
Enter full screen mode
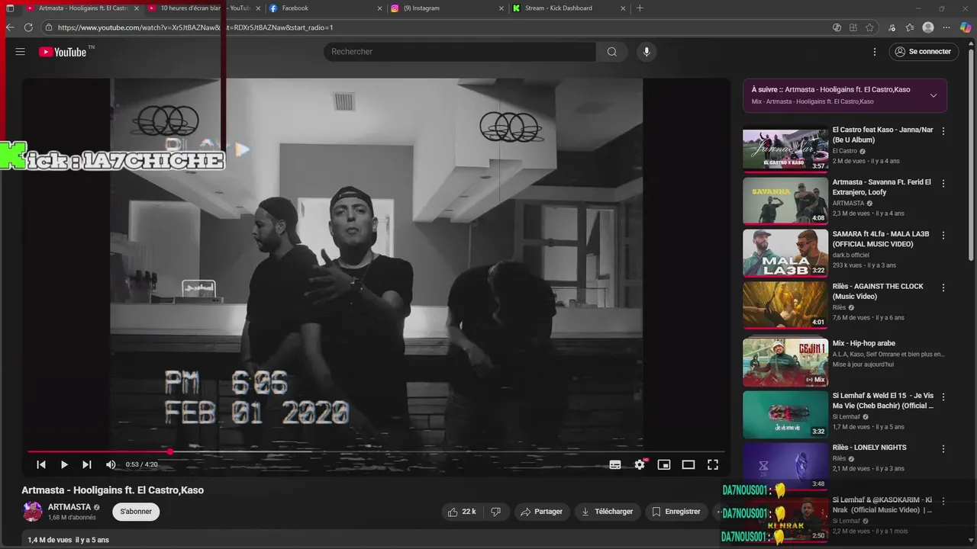pyautogui.click(x=713, y=464)
